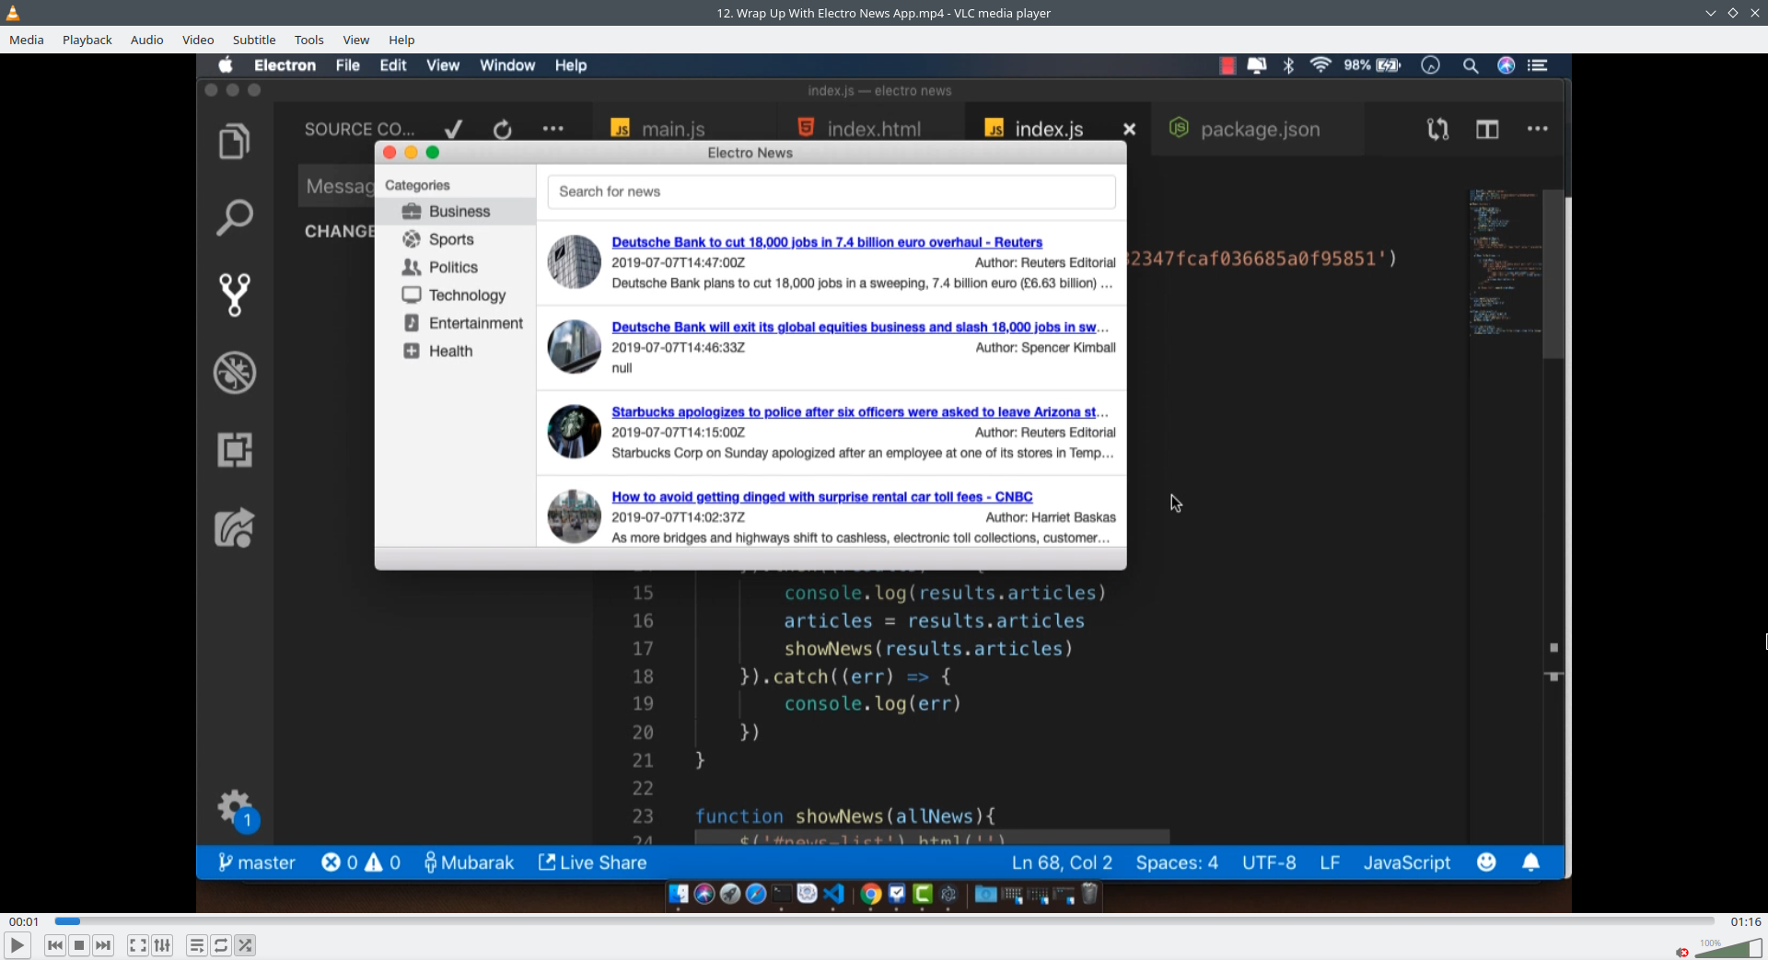
Task: Stop VLC playback
Action: click(79, 945)
